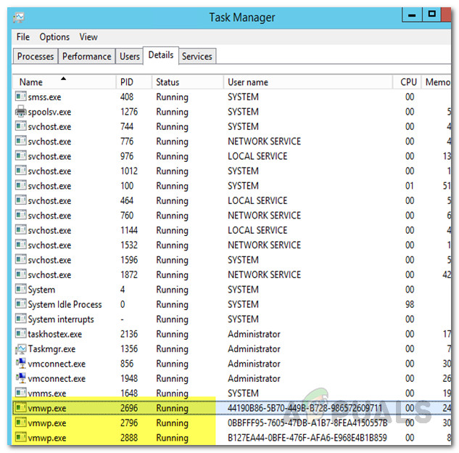The width and height of the screenshot is (459, 453).
Task: Click the icon for svchost.exe PID 100
Action: point(21,185)
